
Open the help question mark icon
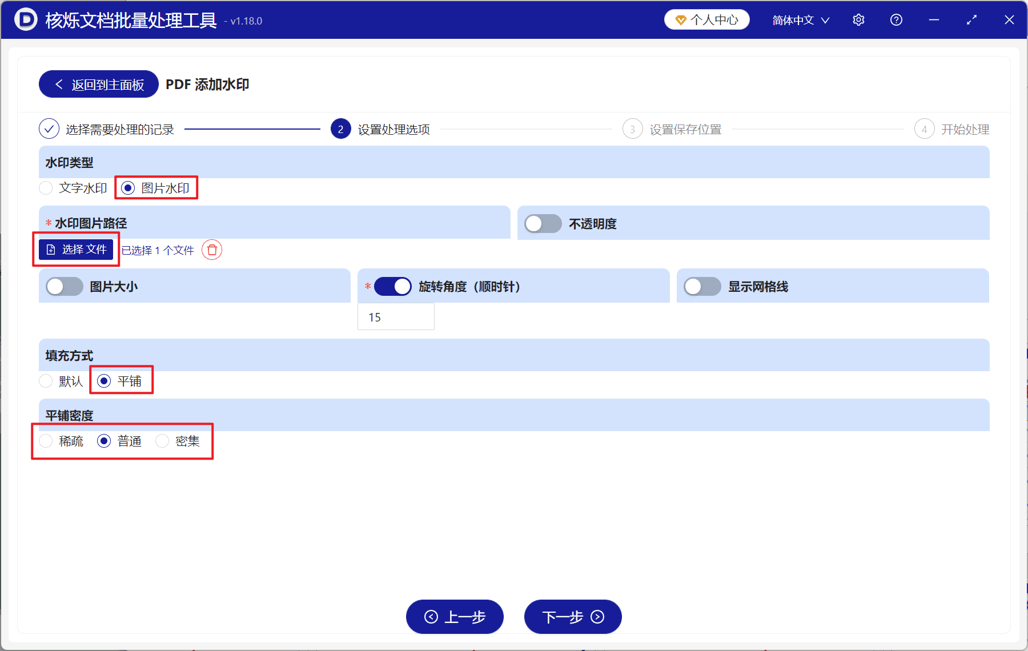click(896, 19)
